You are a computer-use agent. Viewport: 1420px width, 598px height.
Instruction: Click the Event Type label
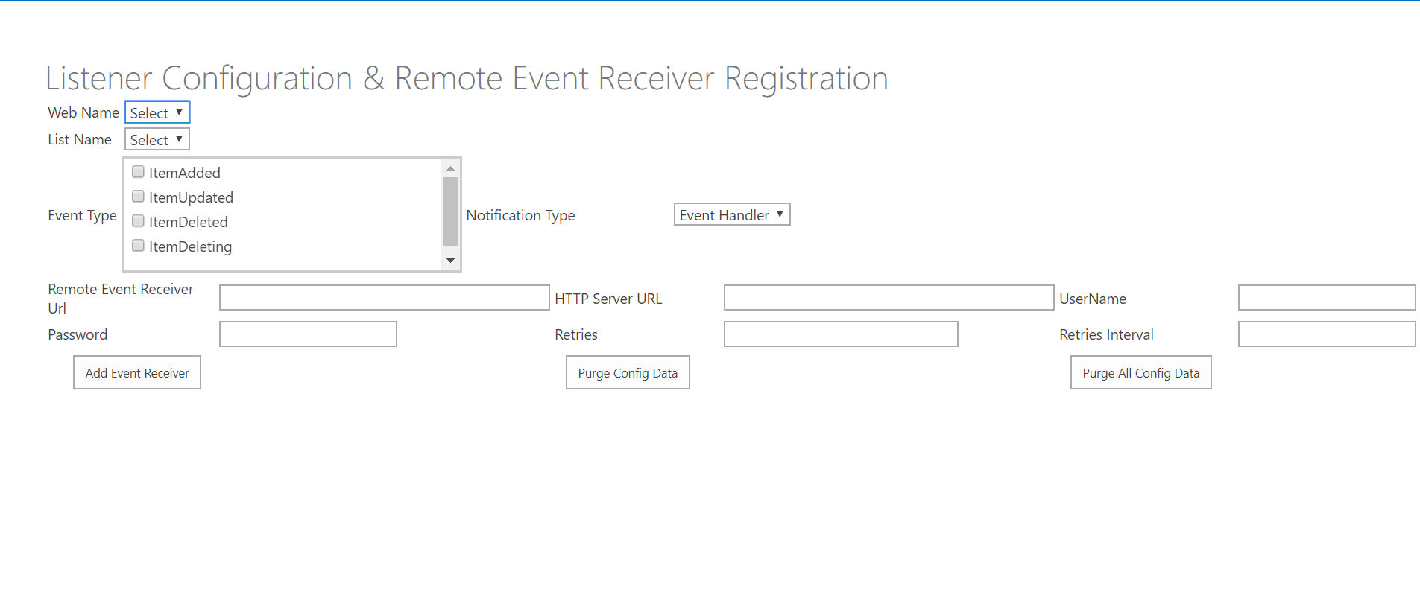(82, 215)
